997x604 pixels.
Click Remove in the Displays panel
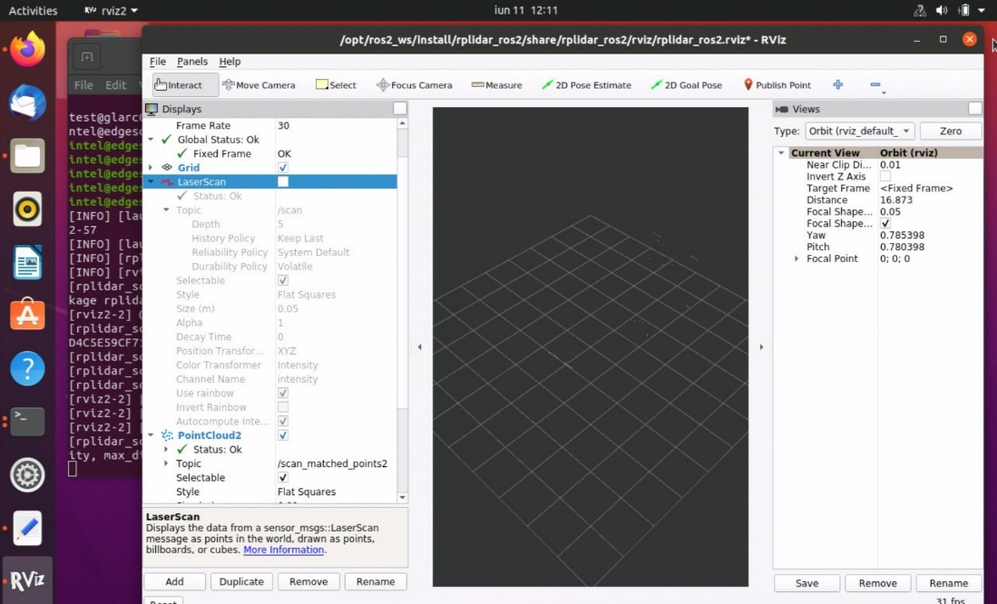tap(308, 581)
